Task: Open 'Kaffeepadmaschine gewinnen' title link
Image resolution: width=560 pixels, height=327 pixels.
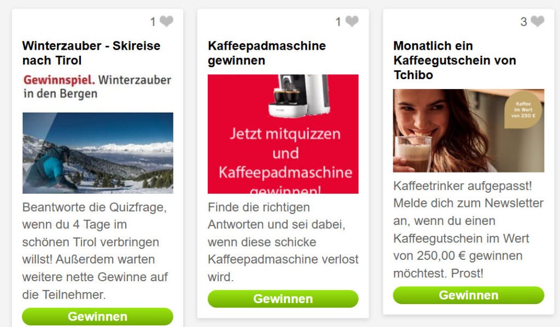Action: pyautogui.click(x=267, y=53)
